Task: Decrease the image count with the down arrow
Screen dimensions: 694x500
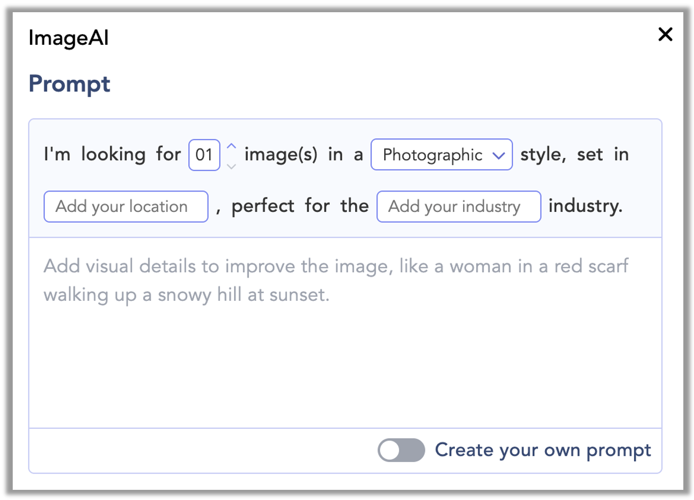Action: coord(232,166)
